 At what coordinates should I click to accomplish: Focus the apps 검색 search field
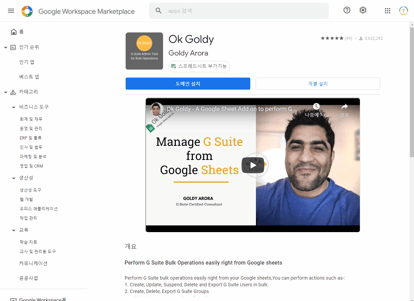pos(239,11)
